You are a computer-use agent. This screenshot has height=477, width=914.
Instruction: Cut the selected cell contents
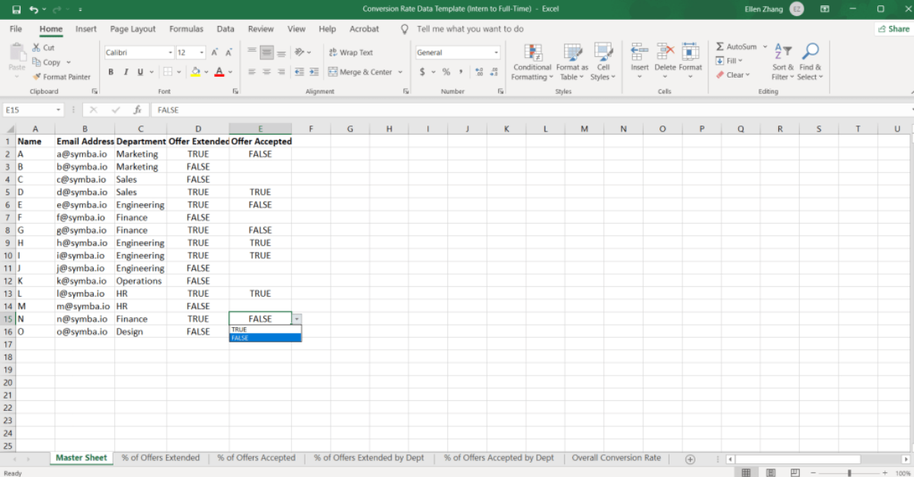[x=43, y=47]
